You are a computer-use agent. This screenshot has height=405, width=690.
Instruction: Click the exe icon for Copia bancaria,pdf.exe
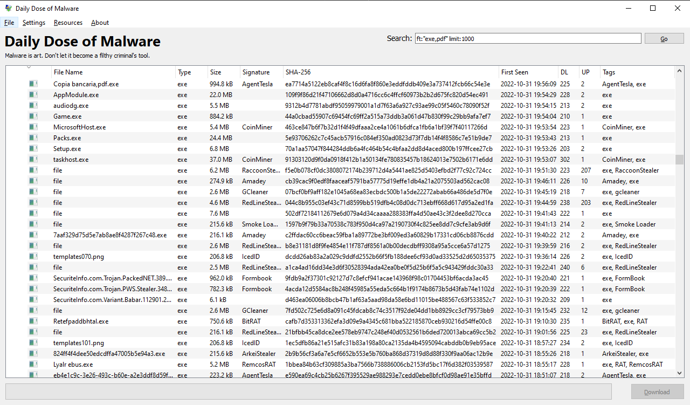coord(33,84)
